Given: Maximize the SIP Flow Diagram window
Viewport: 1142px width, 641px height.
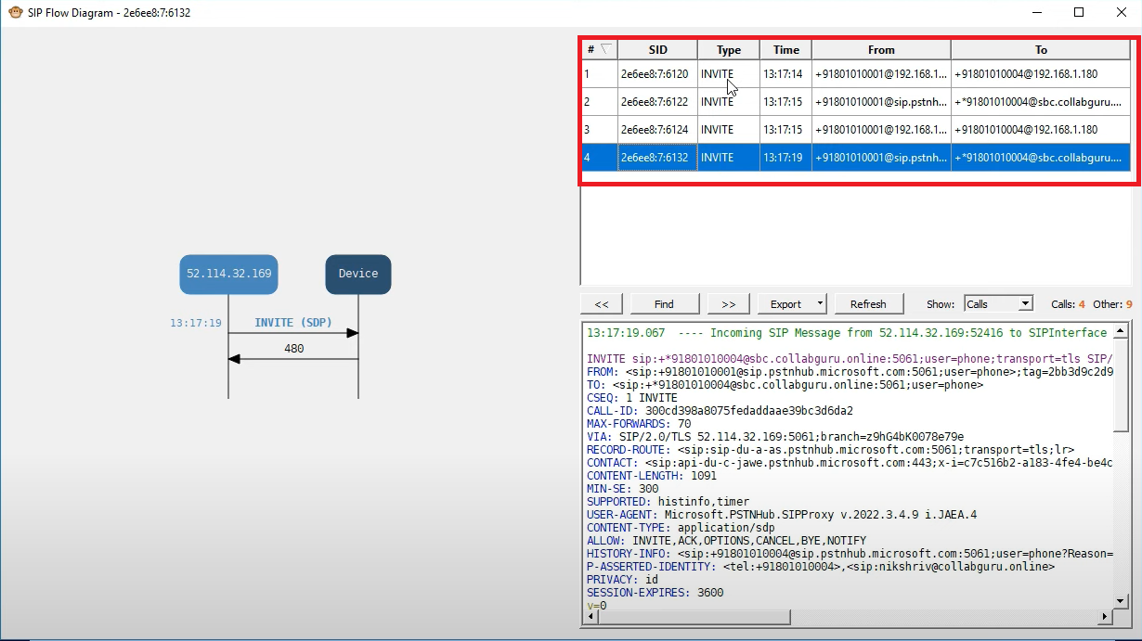Looking at the screenshot, I should coord(1079,13).
